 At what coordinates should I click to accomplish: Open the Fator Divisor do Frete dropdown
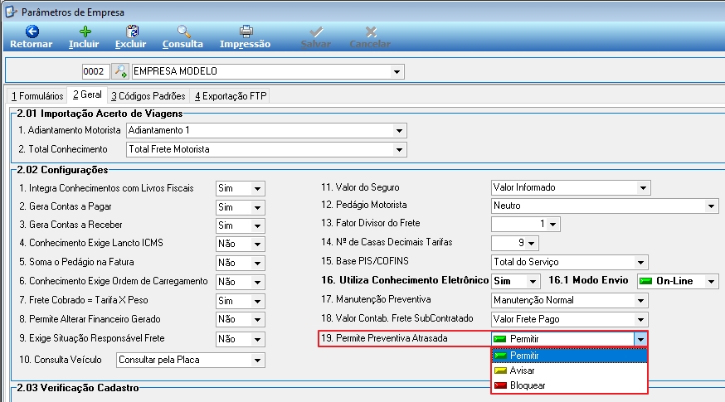pyautogui.click(x=552, y=224)
